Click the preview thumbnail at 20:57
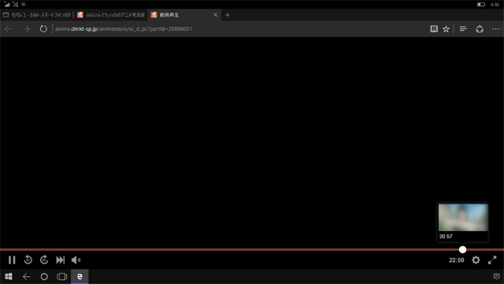 (463, 218)
